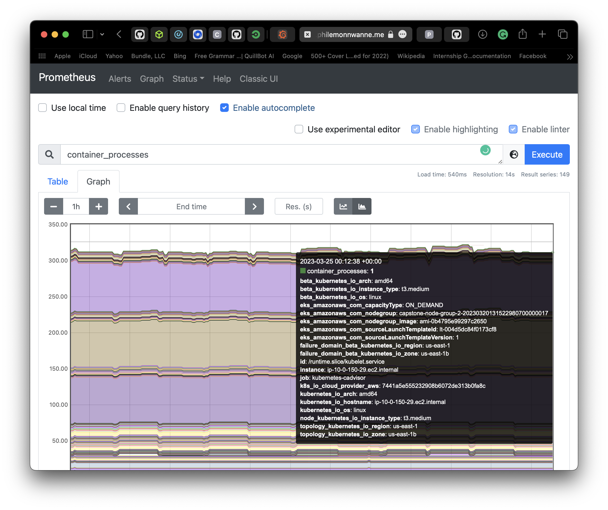Open the green circular arrow pinned tab
This screenshot has width=608, height=510.
256,35
